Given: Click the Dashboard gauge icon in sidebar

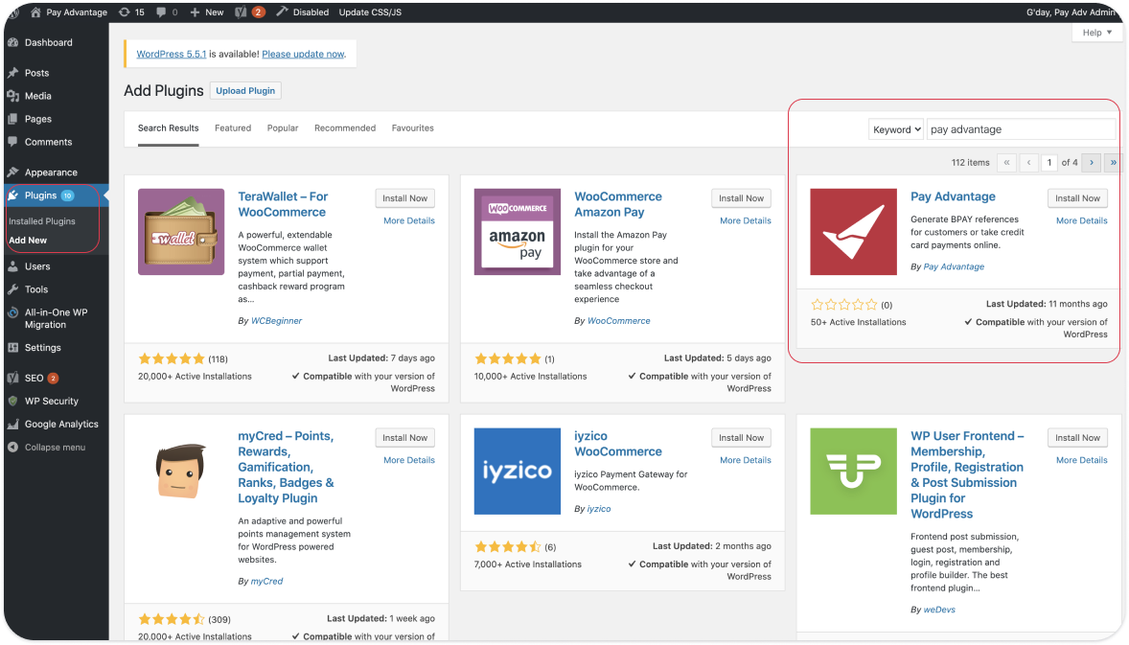Looking at the screenshot, I should [13, 42].
